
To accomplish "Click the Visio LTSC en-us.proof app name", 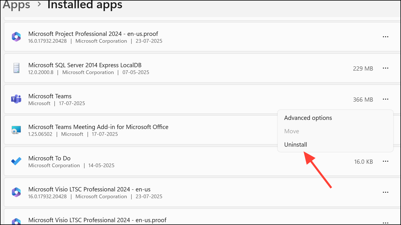I will 97,220.
